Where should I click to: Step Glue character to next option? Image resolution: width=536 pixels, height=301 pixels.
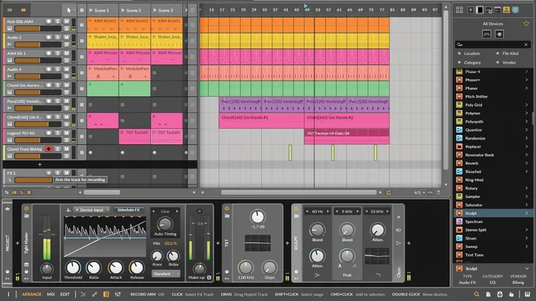(177, 212)
